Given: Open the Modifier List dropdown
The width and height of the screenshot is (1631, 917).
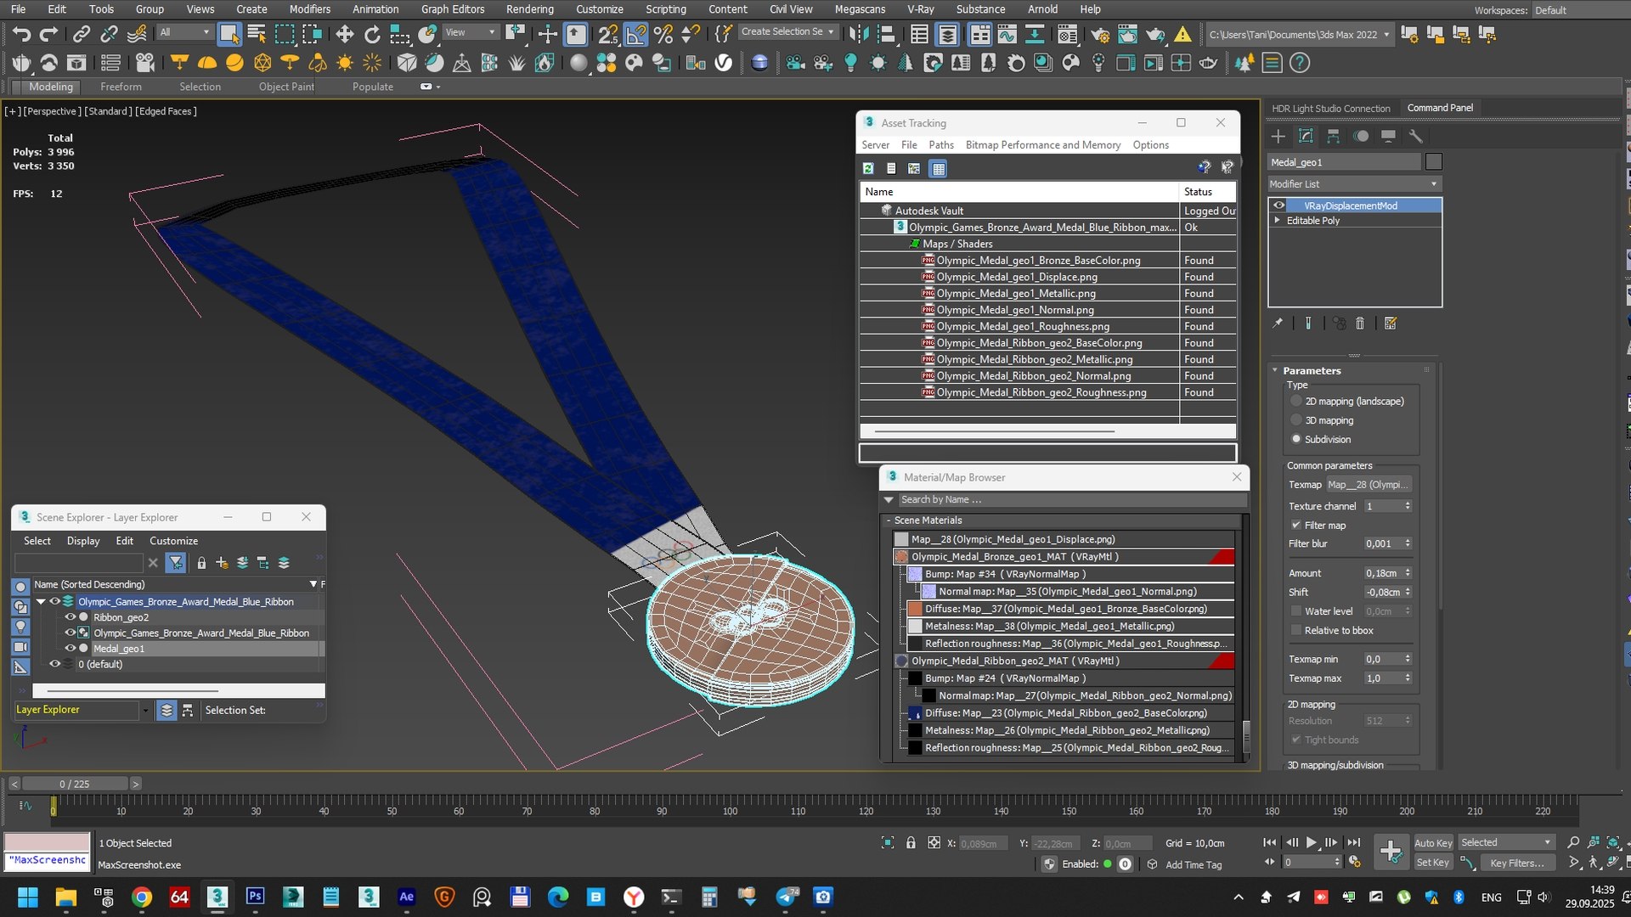Looking at the screenshot, I should click(1354, 184).
